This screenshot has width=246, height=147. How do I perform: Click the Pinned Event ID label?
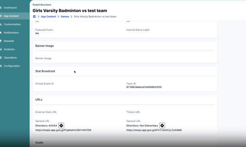click(44, 84)
